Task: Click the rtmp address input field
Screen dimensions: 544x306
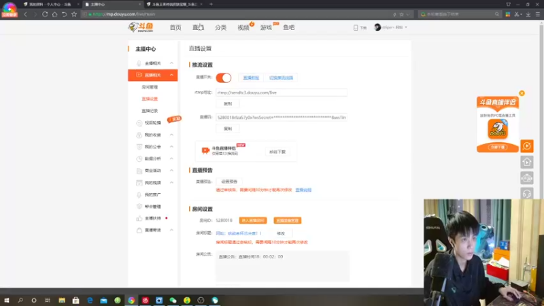Action: [x=281, y=92]
